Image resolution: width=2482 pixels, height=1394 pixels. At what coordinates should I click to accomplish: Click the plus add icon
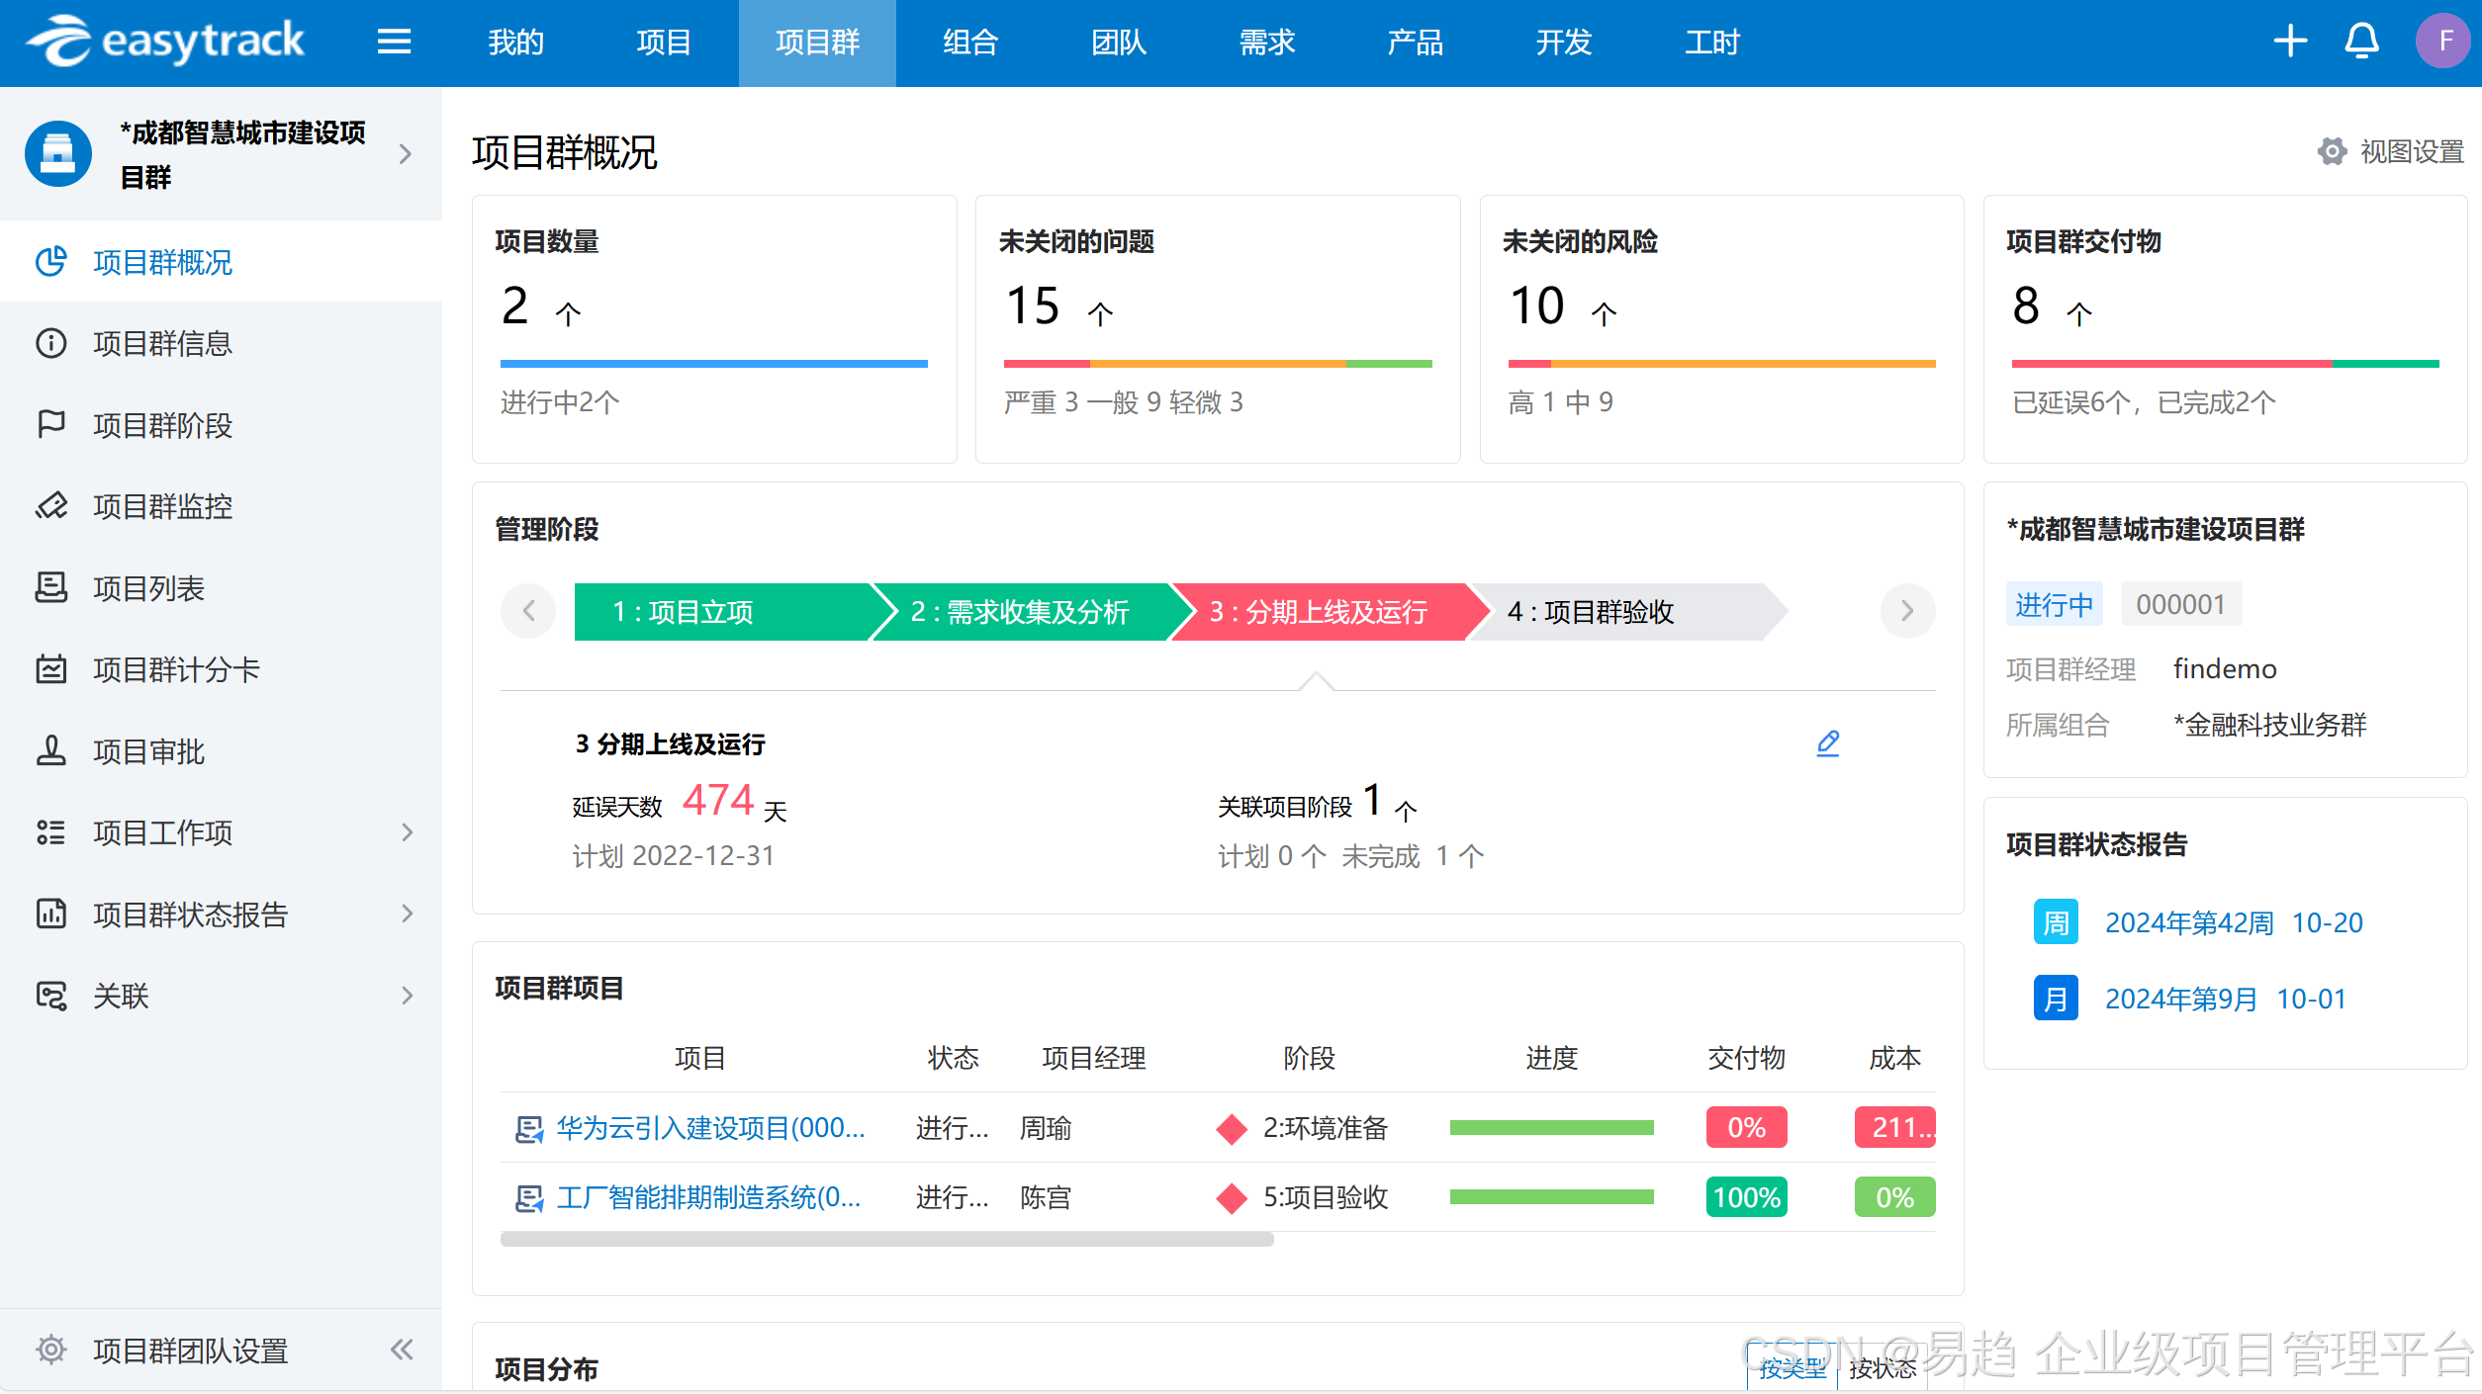(x=2290, y=42)
